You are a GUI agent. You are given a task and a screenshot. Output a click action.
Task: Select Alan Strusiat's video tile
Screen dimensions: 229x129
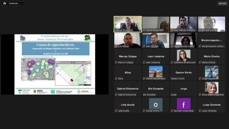pyautogui.click(x=156, y=40)
